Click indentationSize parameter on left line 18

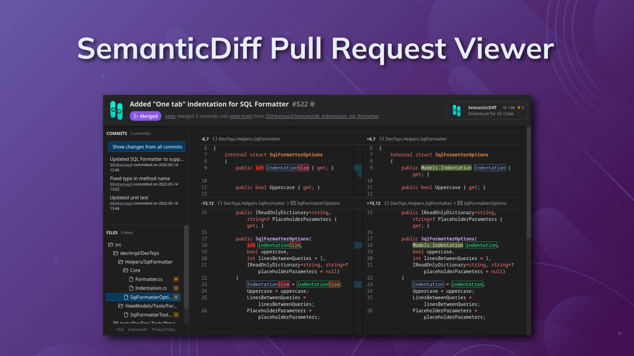279,245
